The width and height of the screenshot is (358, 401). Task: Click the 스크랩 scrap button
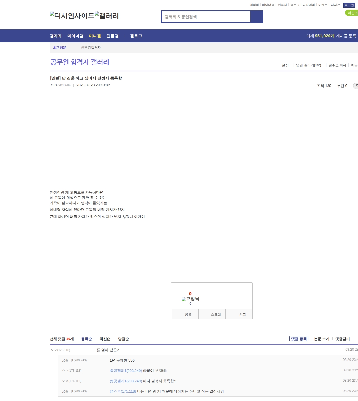pos(212,314)
